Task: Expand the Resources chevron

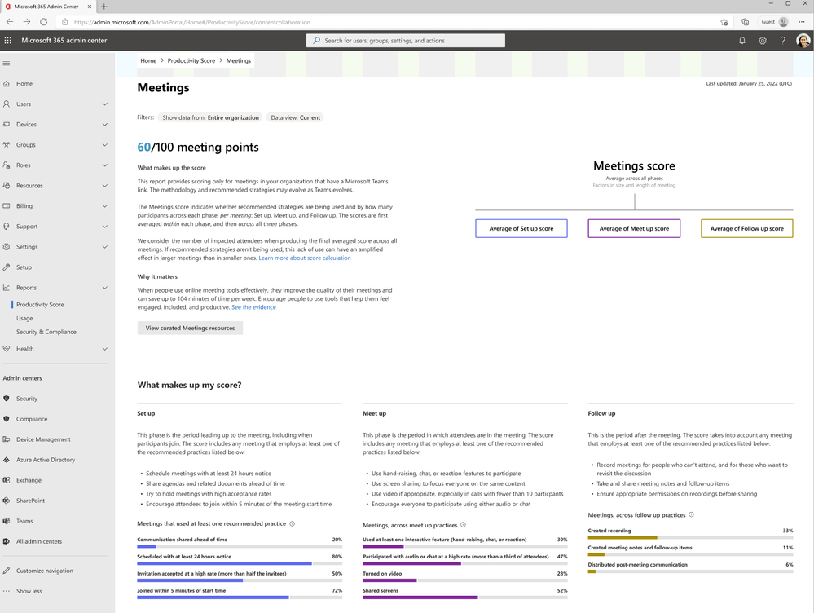Action: pyautogui.click(x=105, y=186)
